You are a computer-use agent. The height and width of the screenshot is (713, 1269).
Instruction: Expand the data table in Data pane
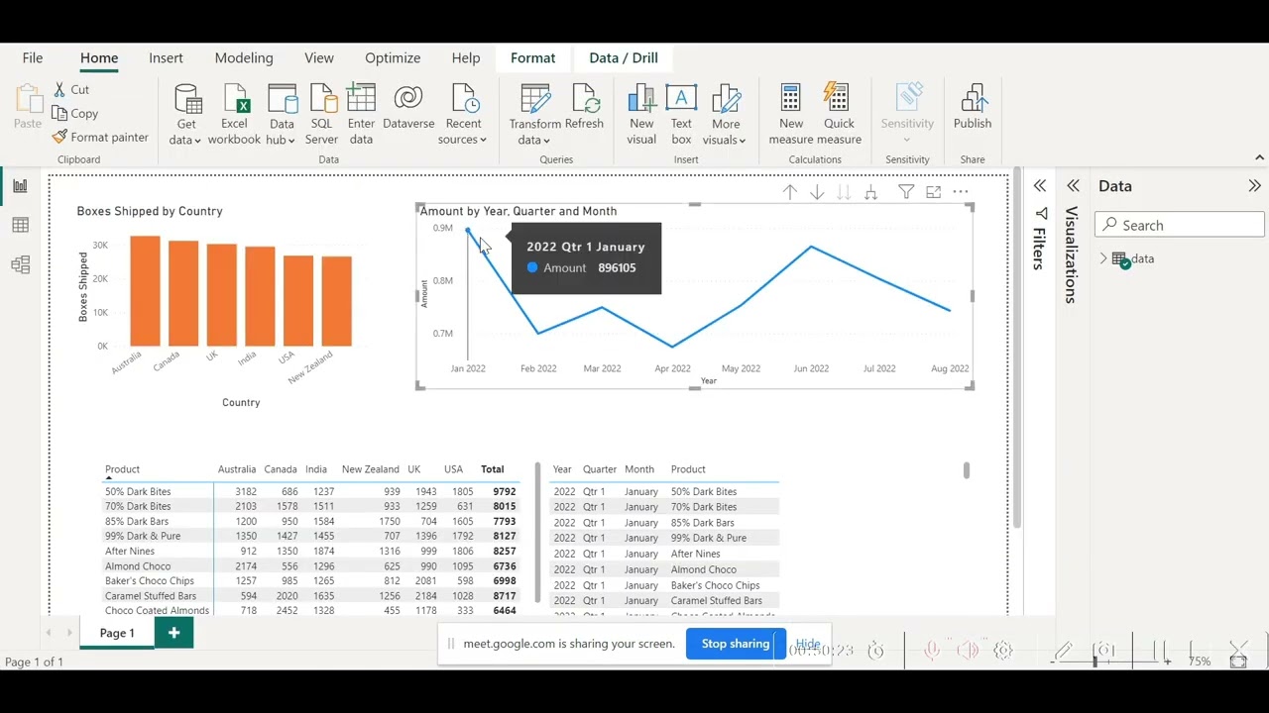tap(1103, 258)
